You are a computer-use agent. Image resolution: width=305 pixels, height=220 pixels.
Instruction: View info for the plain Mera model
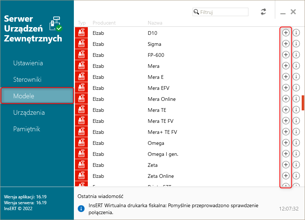tap(296, 66)
